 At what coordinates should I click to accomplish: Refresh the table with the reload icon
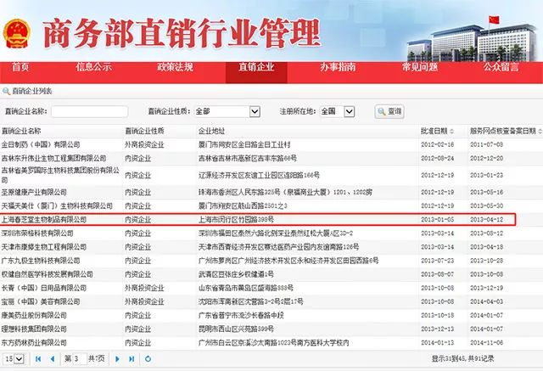[x=147, y=360]
